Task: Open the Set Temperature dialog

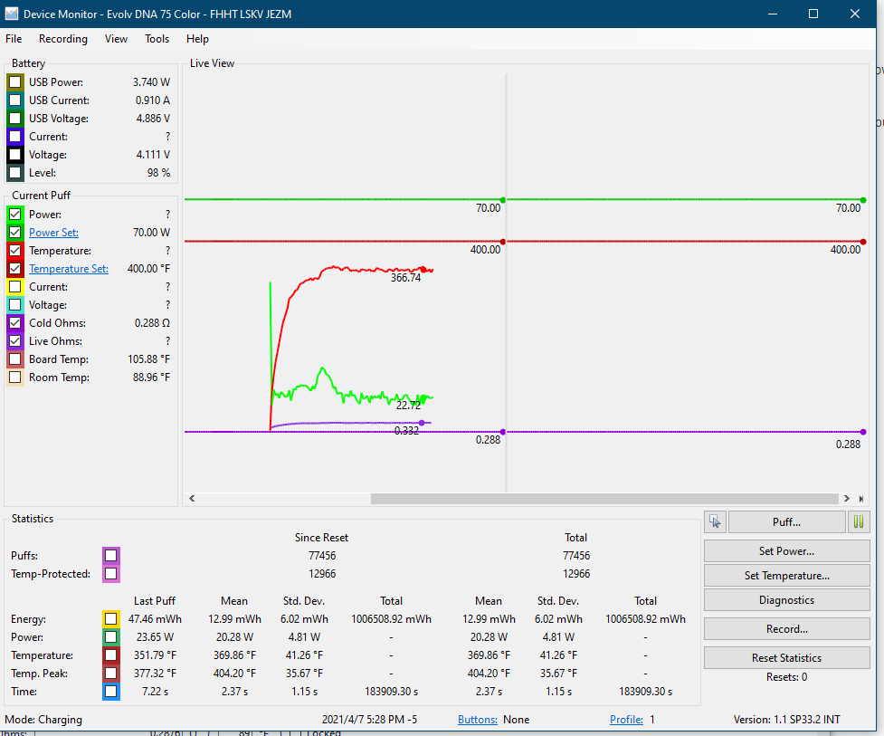Action: tap(786, 576)
